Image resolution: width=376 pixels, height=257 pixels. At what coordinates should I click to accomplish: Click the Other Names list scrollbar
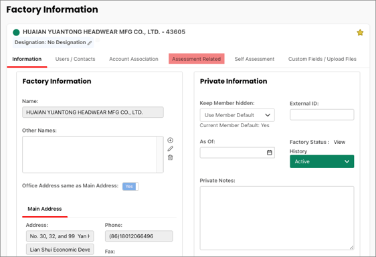(160, 155)
